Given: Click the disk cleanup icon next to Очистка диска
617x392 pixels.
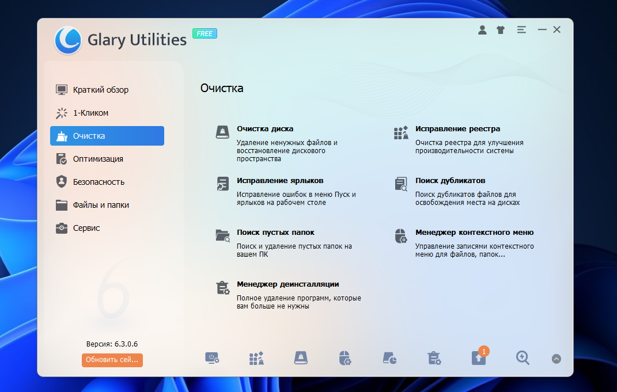Looking at the screenshot, I should coord(222,132).
